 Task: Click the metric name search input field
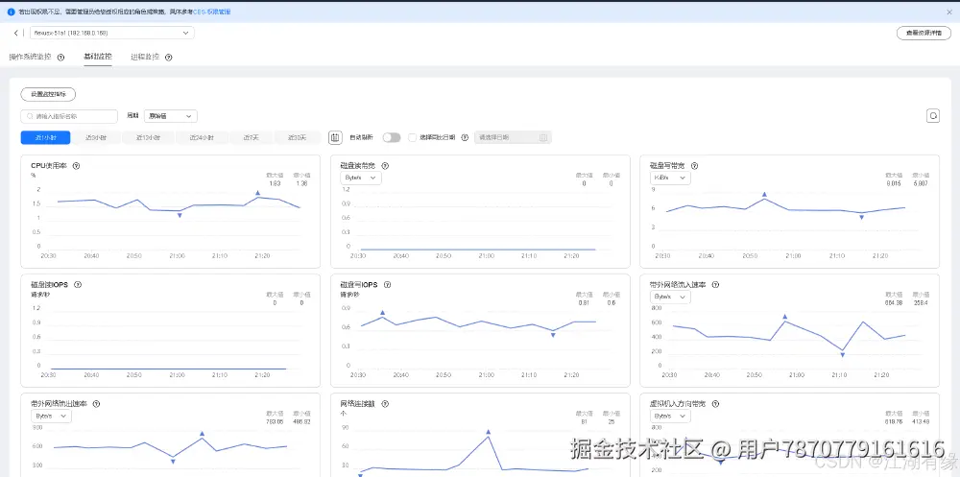coord(69,116)
